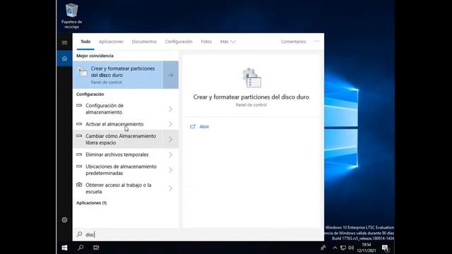Expand the Más dropdown tab
Image resolution: width=452 pixels, height=254 pixels.
coord(227,42)
